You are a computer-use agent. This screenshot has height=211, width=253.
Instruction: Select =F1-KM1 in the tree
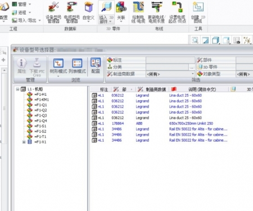tap(42, 100)
